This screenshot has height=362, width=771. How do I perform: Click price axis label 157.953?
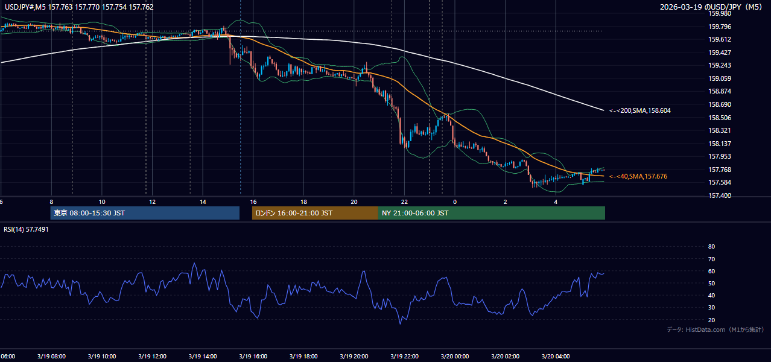pyautogui.click(x=720, y=156)
